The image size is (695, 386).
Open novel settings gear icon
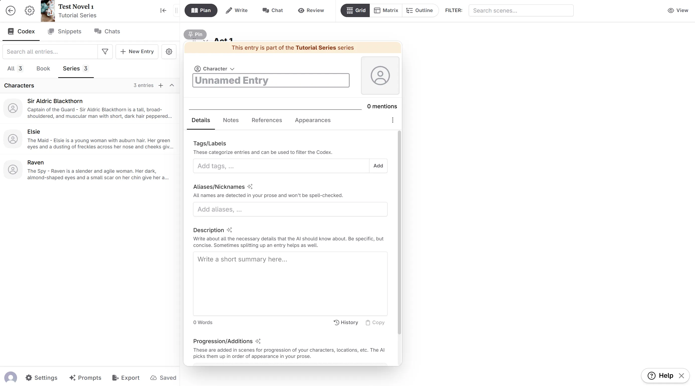[x=29, y=11]
